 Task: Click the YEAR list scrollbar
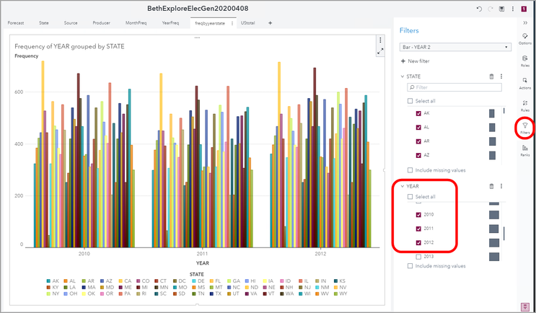coord(504,233)
